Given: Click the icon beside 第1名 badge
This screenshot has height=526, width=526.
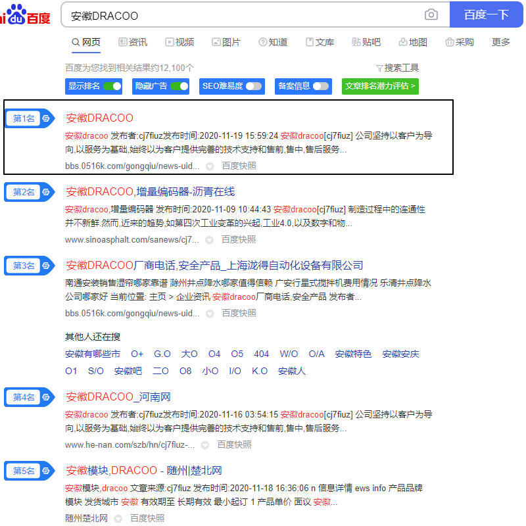Looking at the screenshot, I should (46, 118).
